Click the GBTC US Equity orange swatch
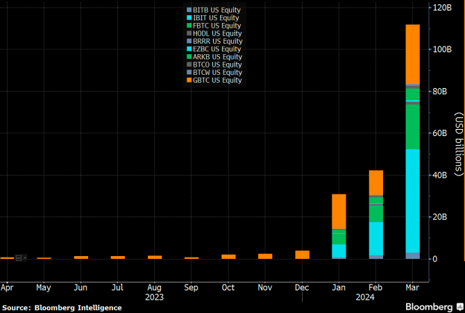465x313 pixels. click(x=189, y=80)
